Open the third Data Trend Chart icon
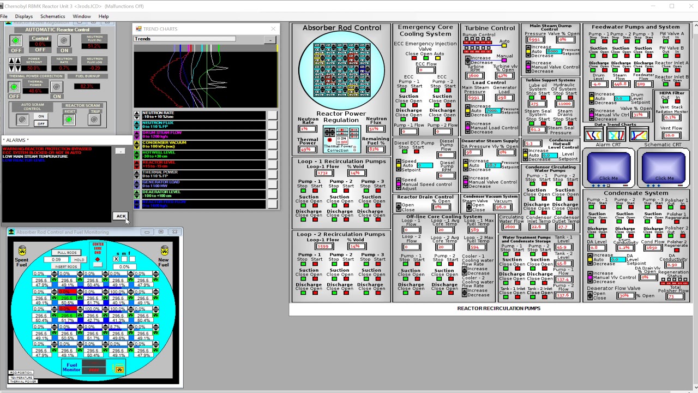The image size is (698, 393). [x=638, y=135]
